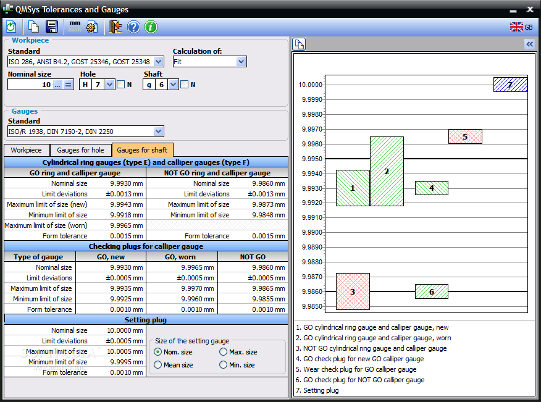Click legend entry '7. Setting plug'
Viewport: 541px width, 402px height.
[x=317, y=390]
